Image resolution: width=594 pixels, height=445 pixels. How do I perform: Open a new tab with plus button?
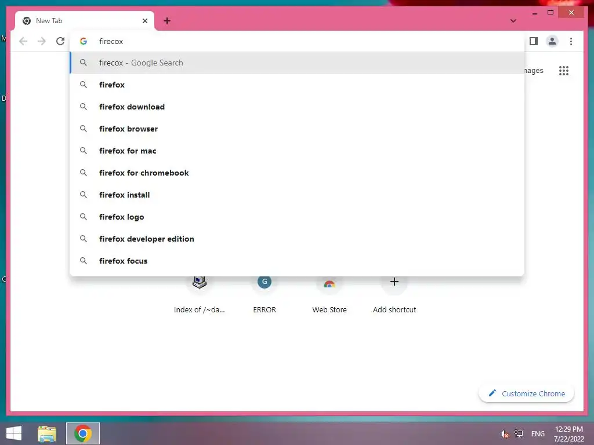click(x=167, y=21)
